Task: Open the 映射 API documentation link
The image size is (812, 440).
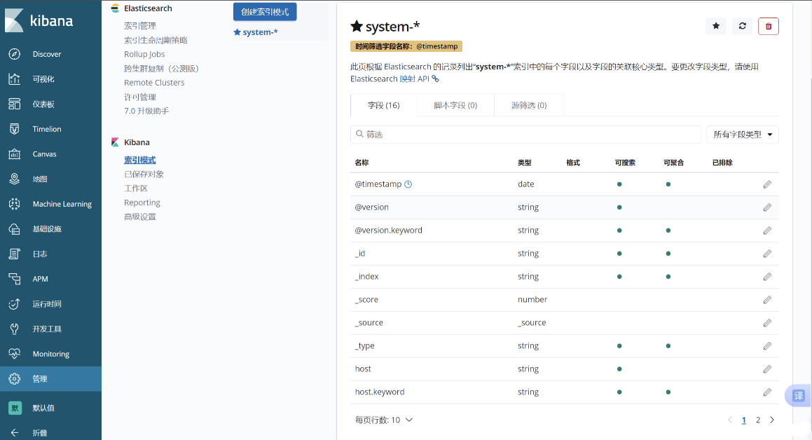Action: point(418,79)
